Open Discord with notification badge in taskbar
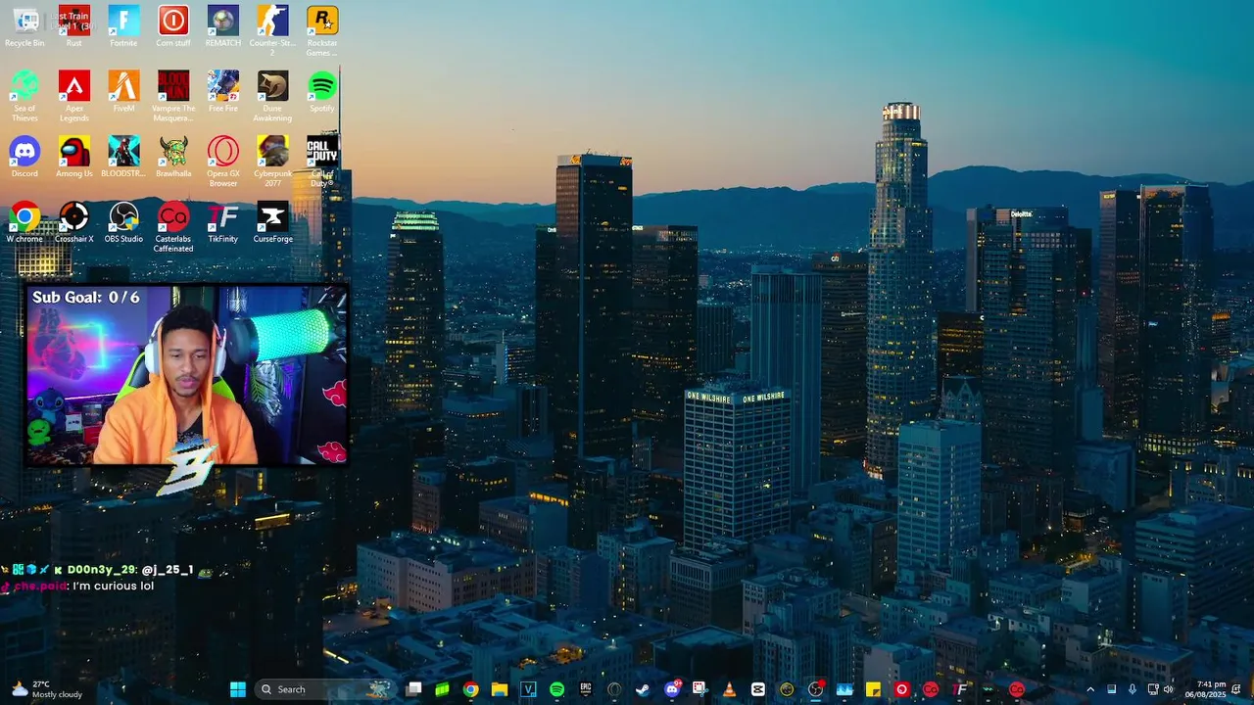Image resolution: width=1254 pixels, height=705 pixels. click(672, 689)
